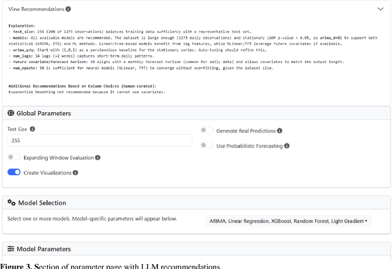Enable Generate Real Predictions toggle
Screen dimensions: 392x269
(x=207, y=131)
